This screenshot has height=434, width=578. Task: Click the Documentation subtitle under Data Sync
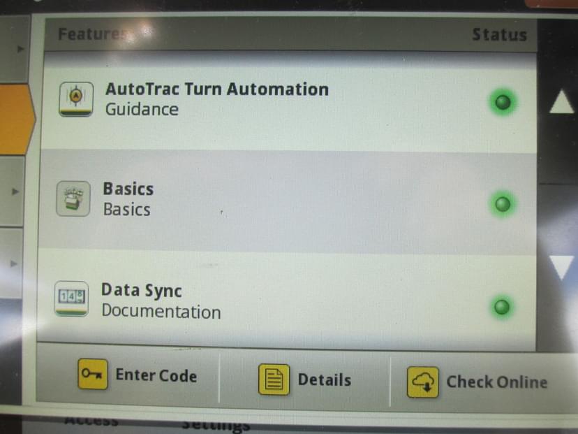(161, 311)
